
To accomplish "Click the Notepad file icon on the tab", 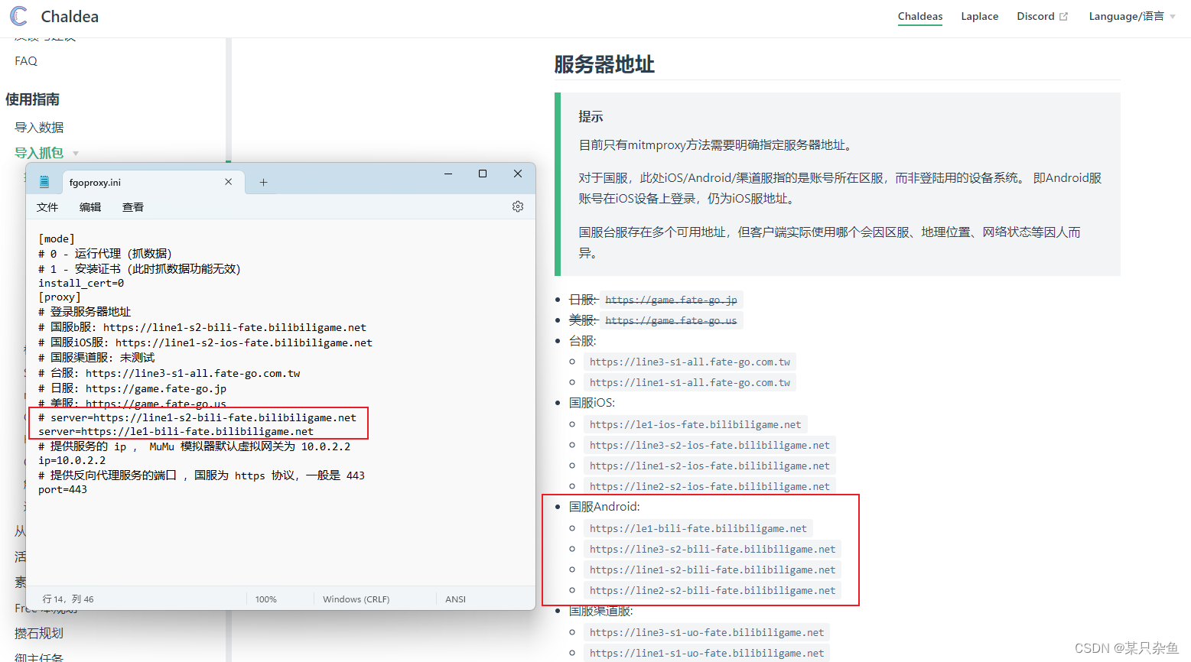I will (44, 182).
